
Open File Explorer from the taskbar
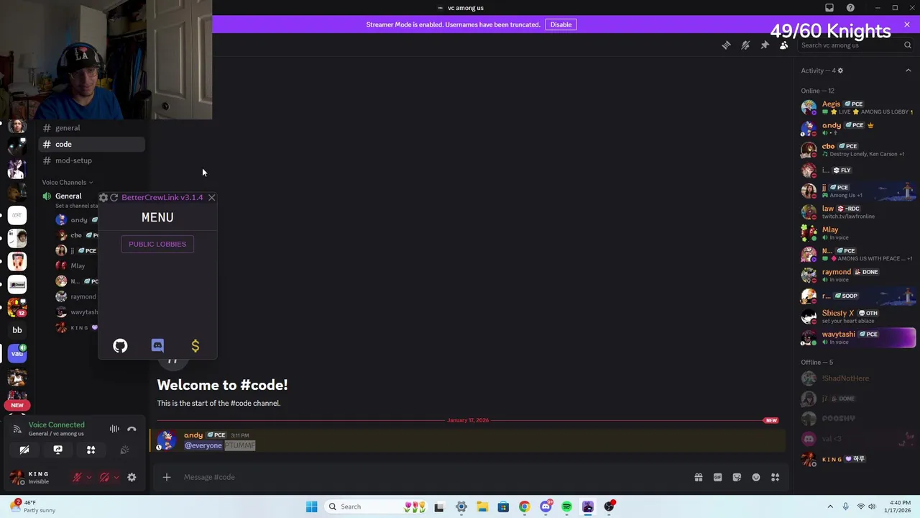(482, 506)
